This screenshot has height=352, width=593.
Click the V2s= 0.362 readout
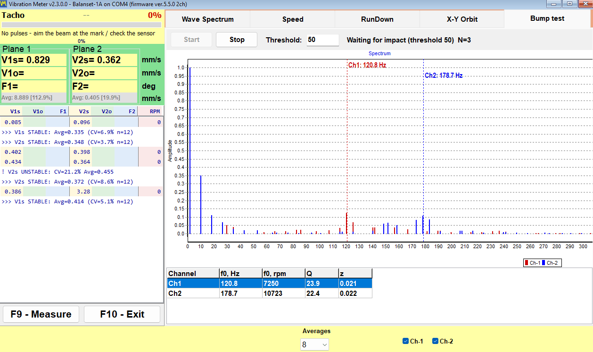[x=104, y=60]
